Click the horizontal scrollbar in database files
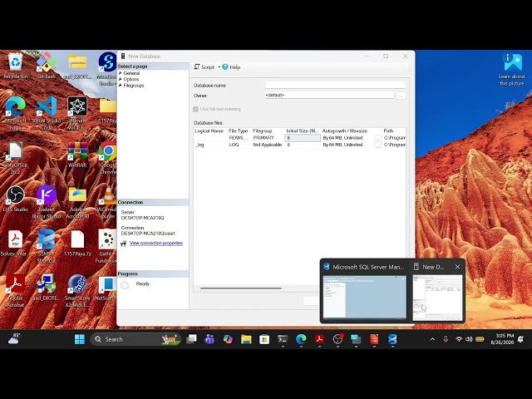Screen dimensions: 532x399 coord(240,288)
